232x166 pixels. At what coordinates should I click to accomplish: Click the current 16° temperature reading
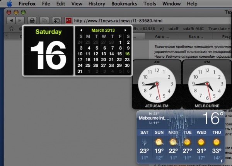213,118
